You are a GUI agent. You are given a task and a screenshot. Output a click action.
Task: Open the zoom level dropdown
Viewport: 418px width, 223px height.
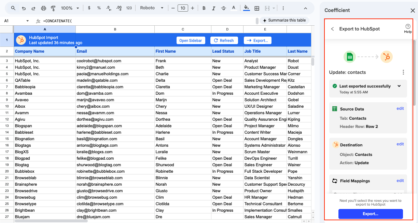[70, 8]
